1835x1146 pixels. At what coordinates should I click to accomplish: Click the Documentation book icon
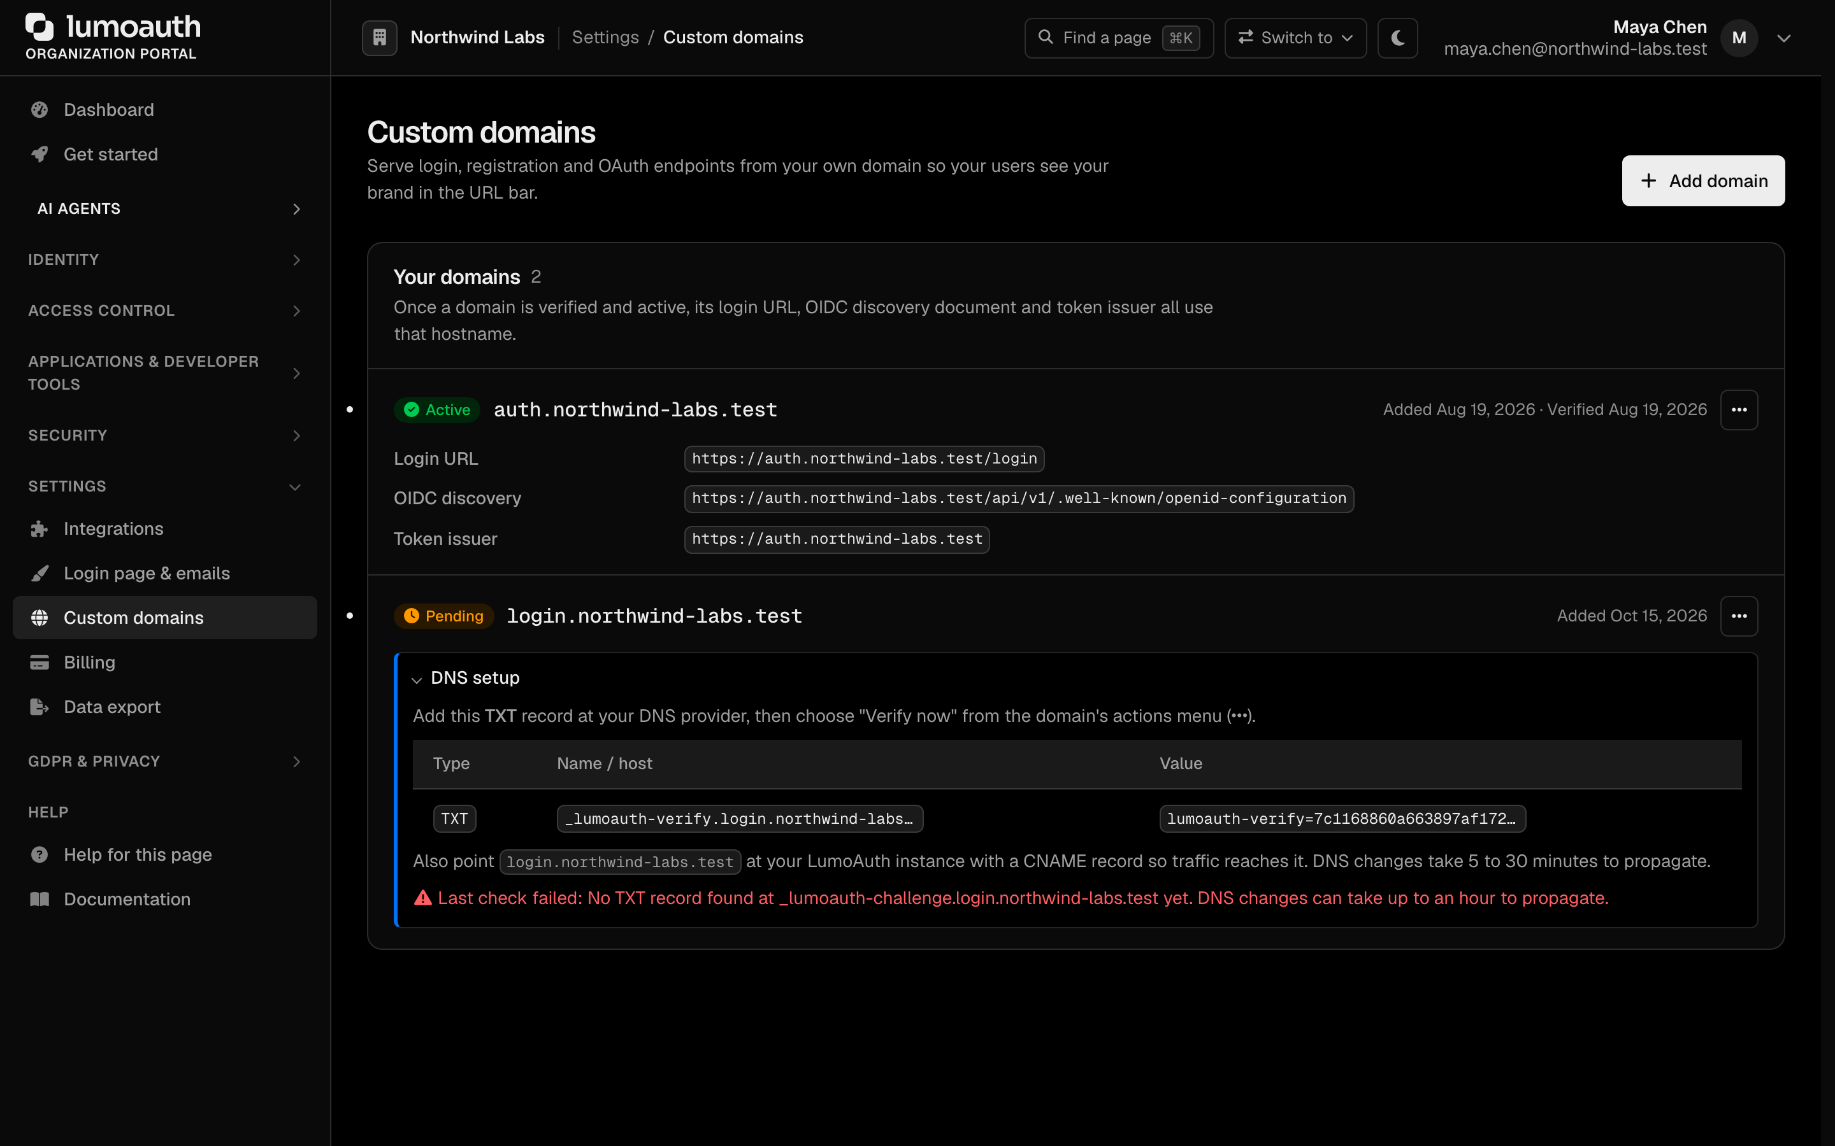40,900
